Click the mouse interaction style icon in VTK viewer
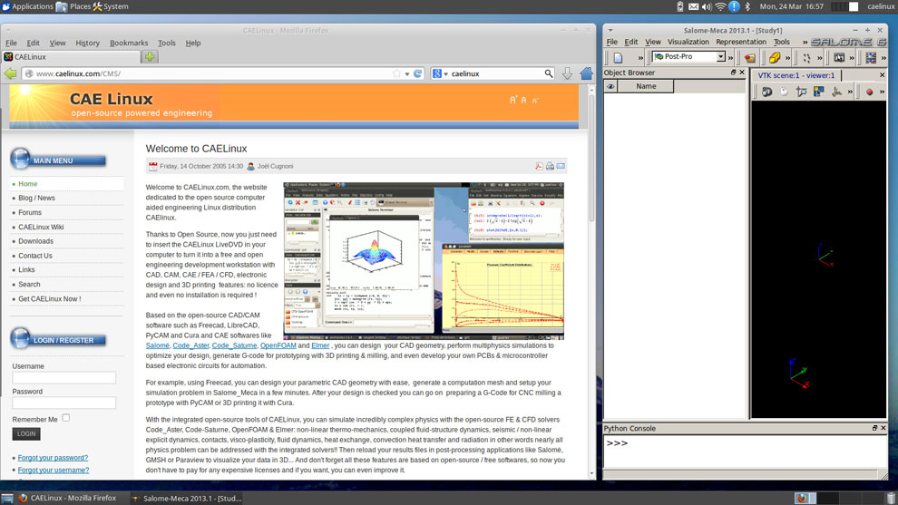Screen dimensions: 898x505 (784, 92)
